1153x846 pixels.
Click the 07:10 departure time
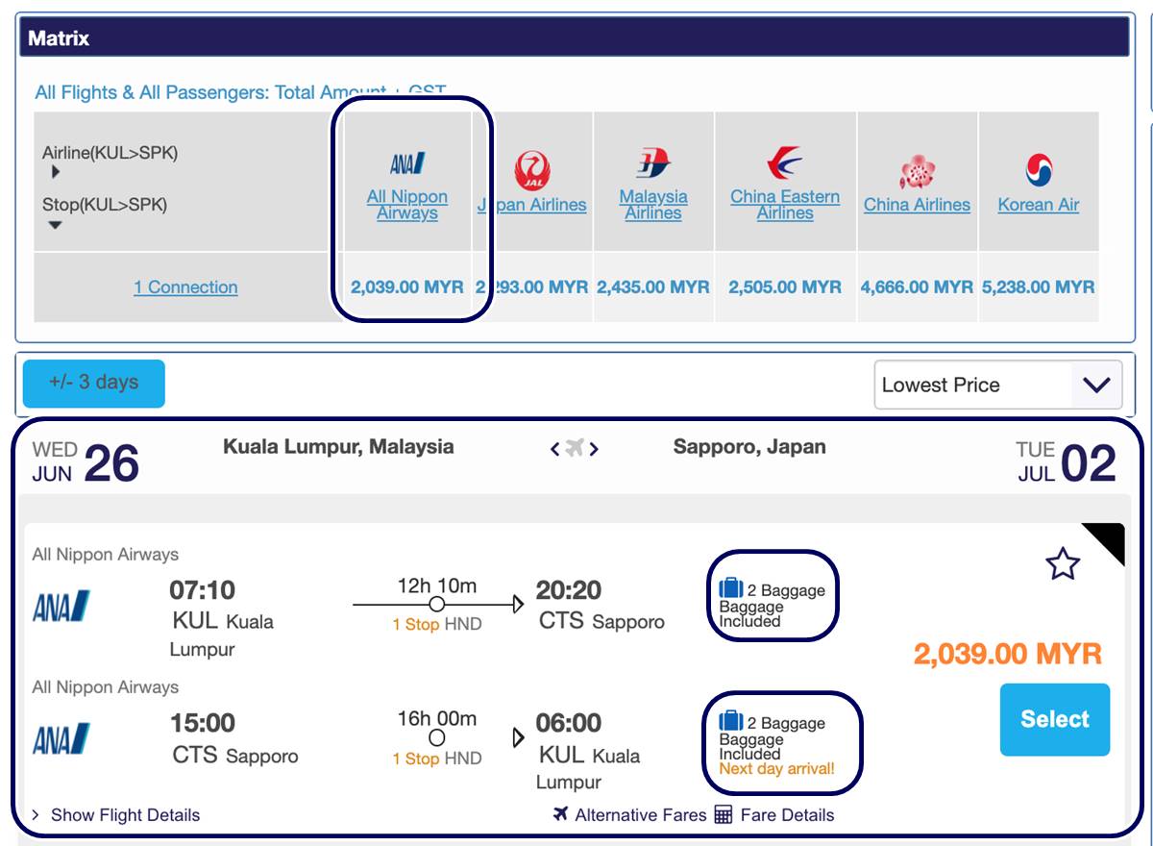[203, 590]
